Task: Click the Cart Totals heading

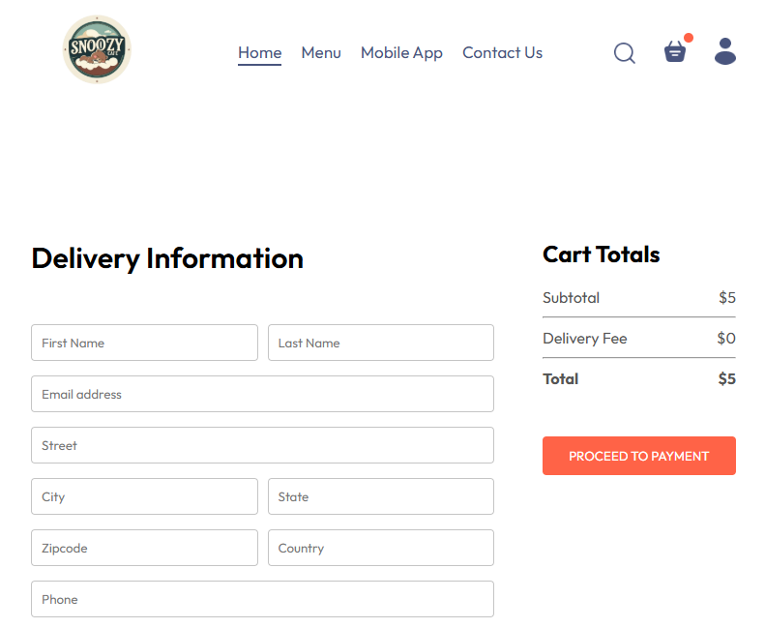Action: (x=601, y=254)
